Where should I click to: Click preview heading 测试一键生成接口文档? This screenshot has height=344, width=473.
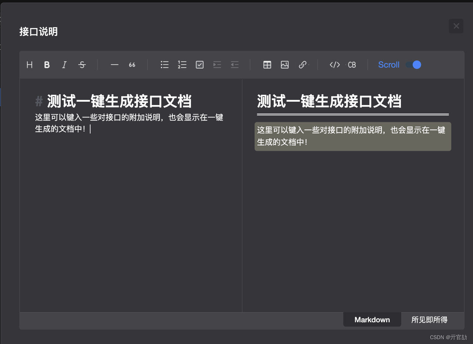(329, 101)
